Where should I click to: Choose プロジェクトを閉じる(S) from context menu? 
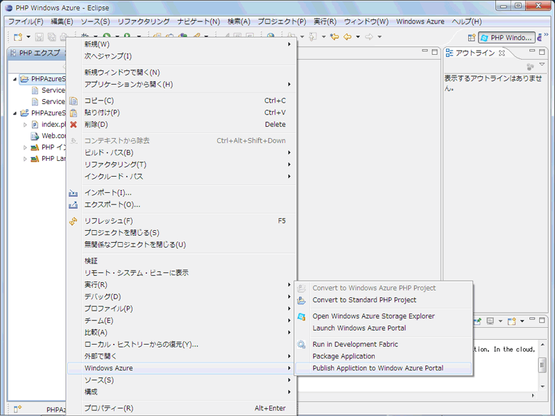click(182, 233)
